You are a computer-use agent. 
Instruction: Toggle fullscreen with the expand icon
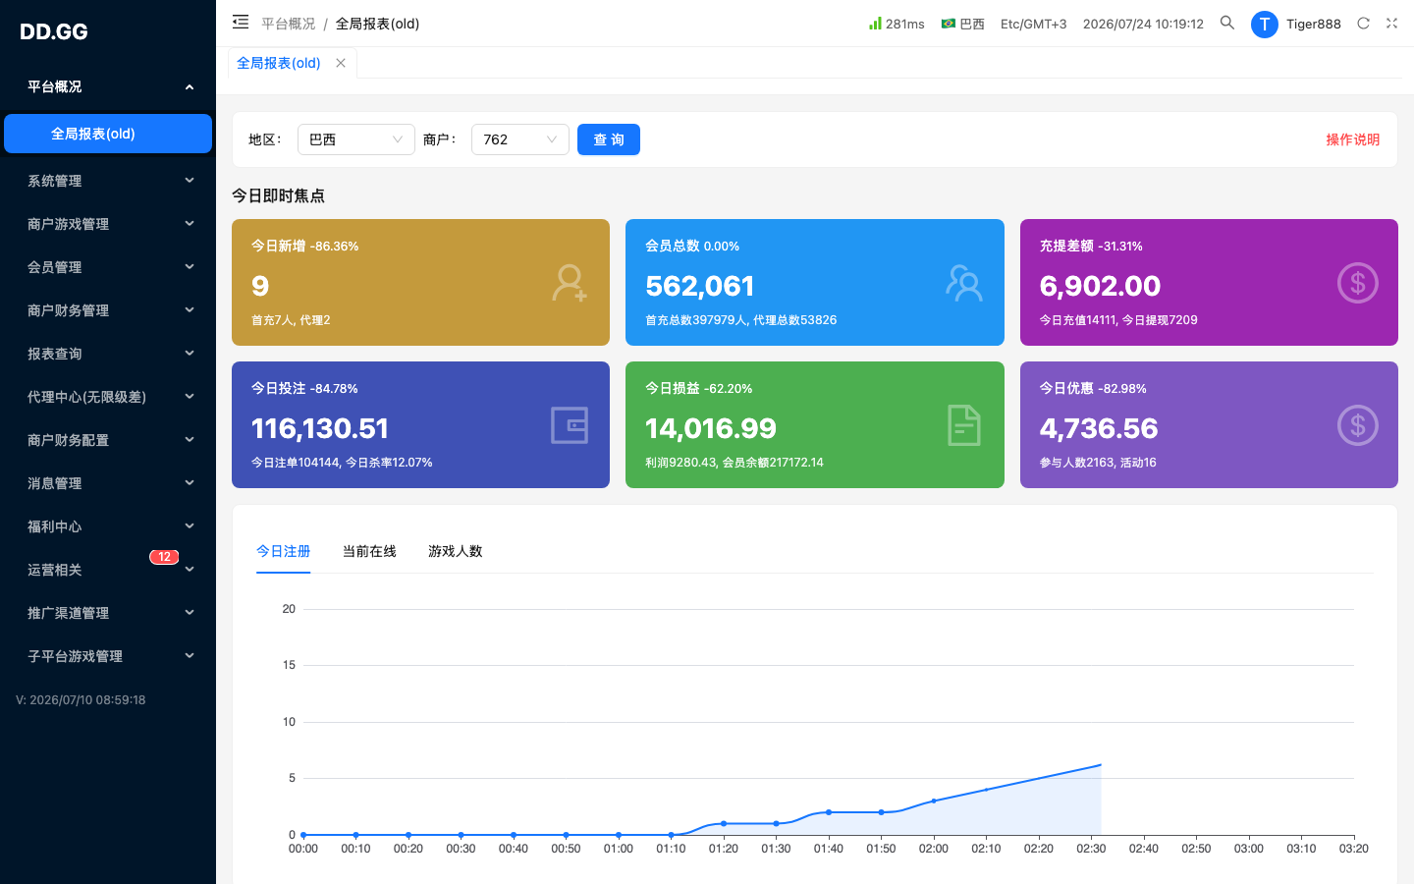point(1391,24)
